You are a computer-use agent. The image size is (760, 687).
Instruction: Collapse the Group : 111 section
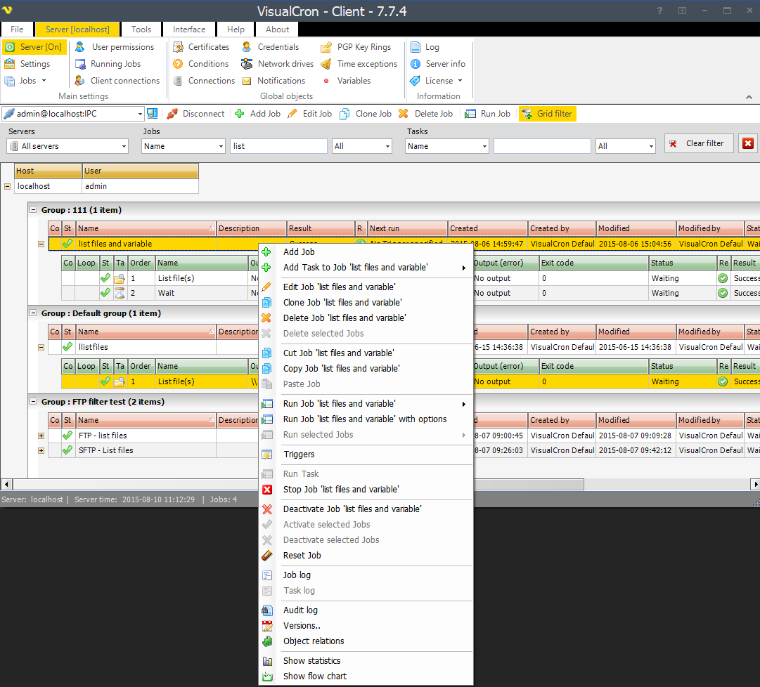34,210
